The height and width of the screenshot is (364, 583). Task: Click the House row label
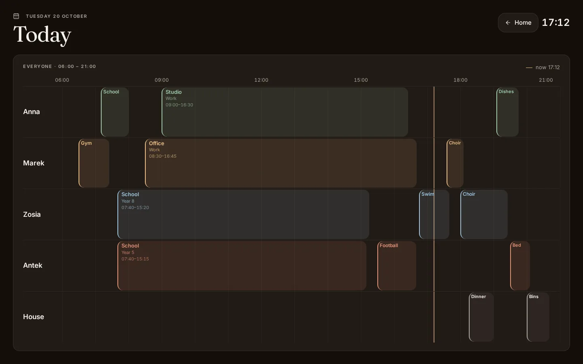pos(34,317)
